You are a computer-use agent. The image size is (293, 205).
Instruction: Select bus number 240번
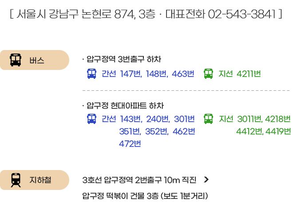158,119
